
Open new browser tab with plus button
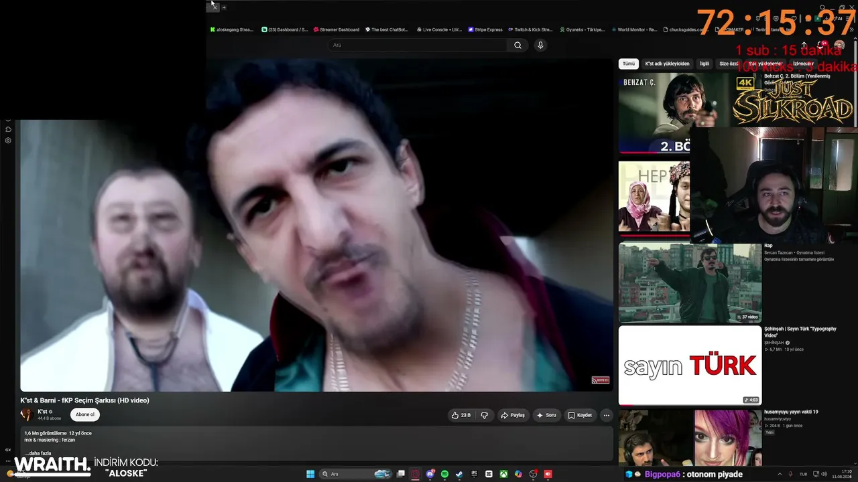(x=224, y=7)
